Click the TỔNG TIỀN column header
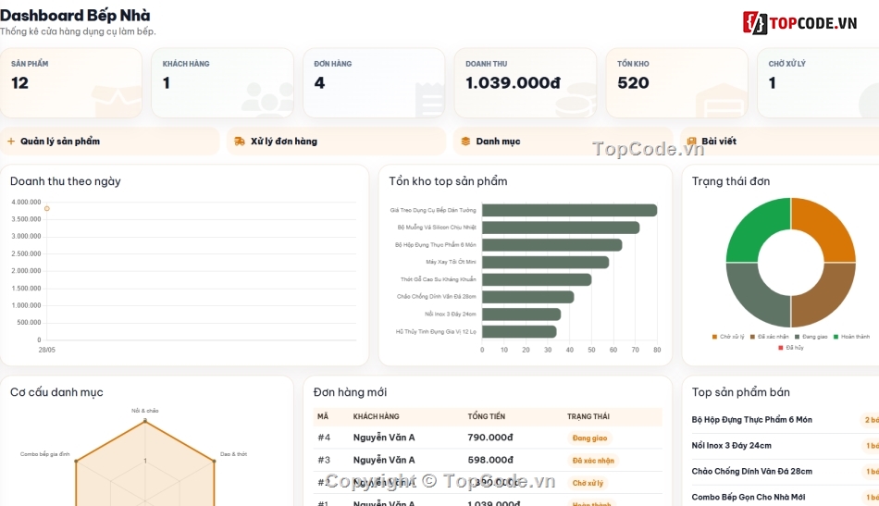Viewport: 879px width, 506px height. 487,416
